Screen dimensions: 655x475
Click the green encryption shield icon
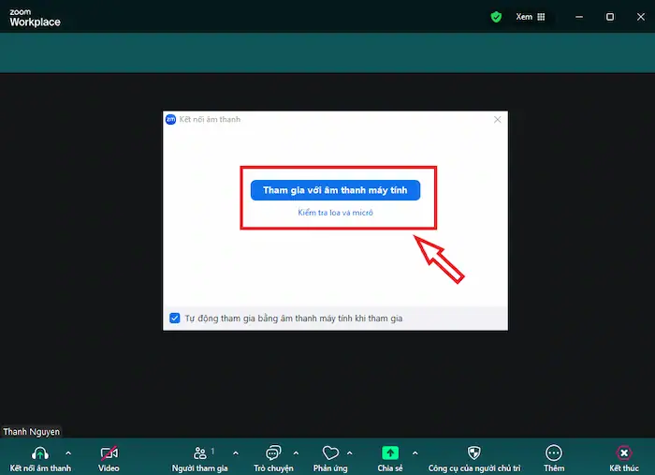(x=496, y=17)
